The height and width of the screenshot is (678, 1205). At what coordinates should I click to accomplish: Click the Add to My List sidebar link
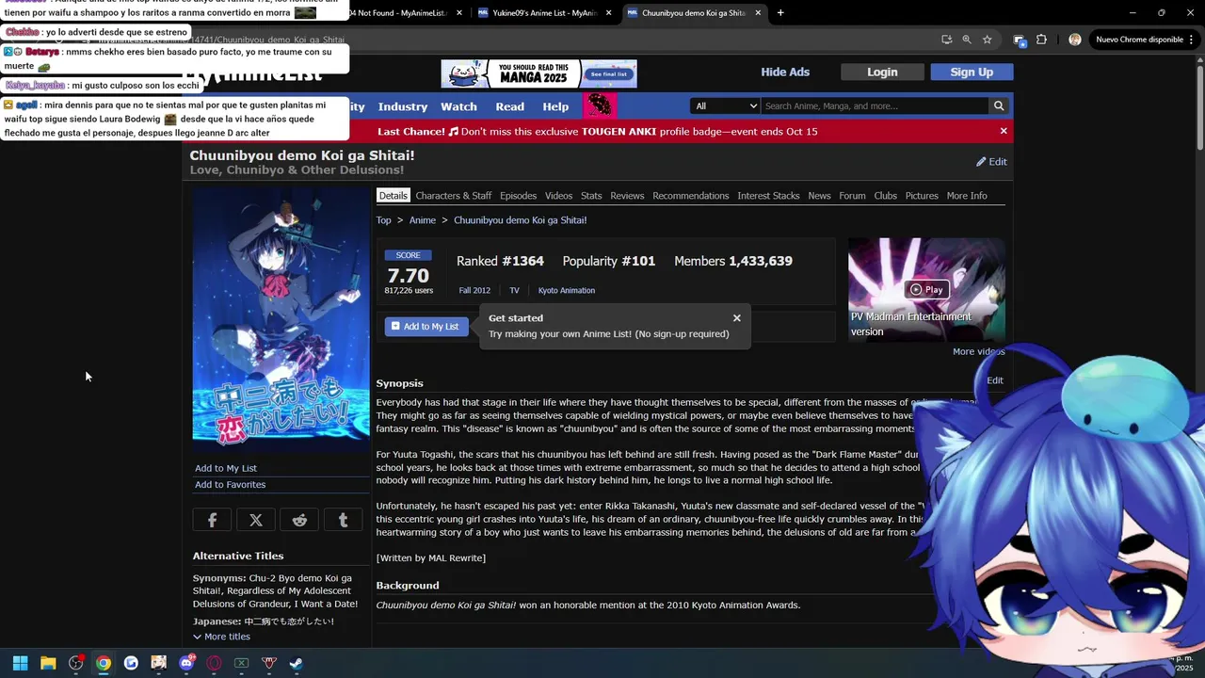[225, 468]
